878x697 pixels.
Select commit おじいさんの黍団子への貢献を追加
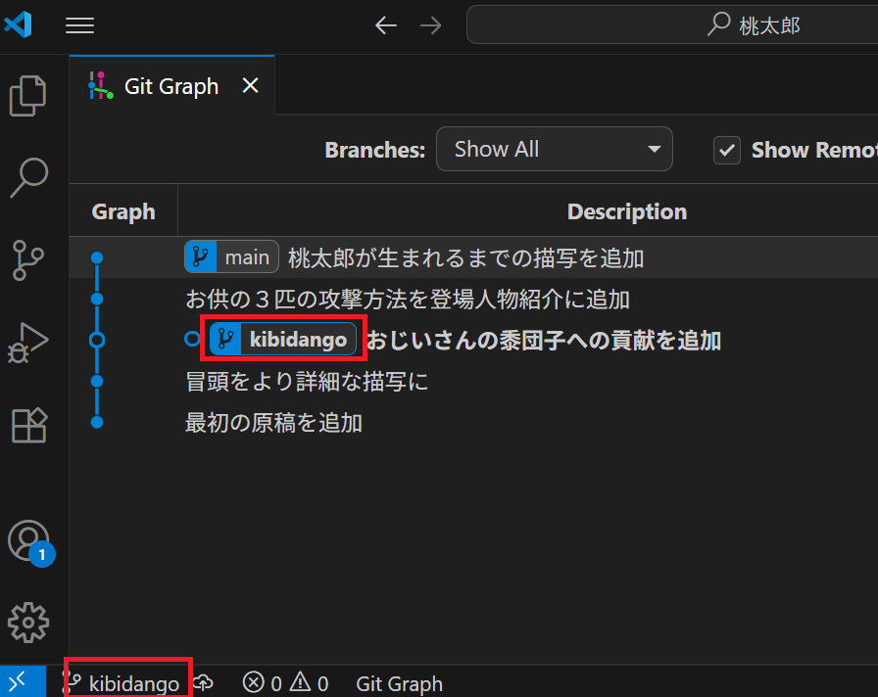coord(543,340)
